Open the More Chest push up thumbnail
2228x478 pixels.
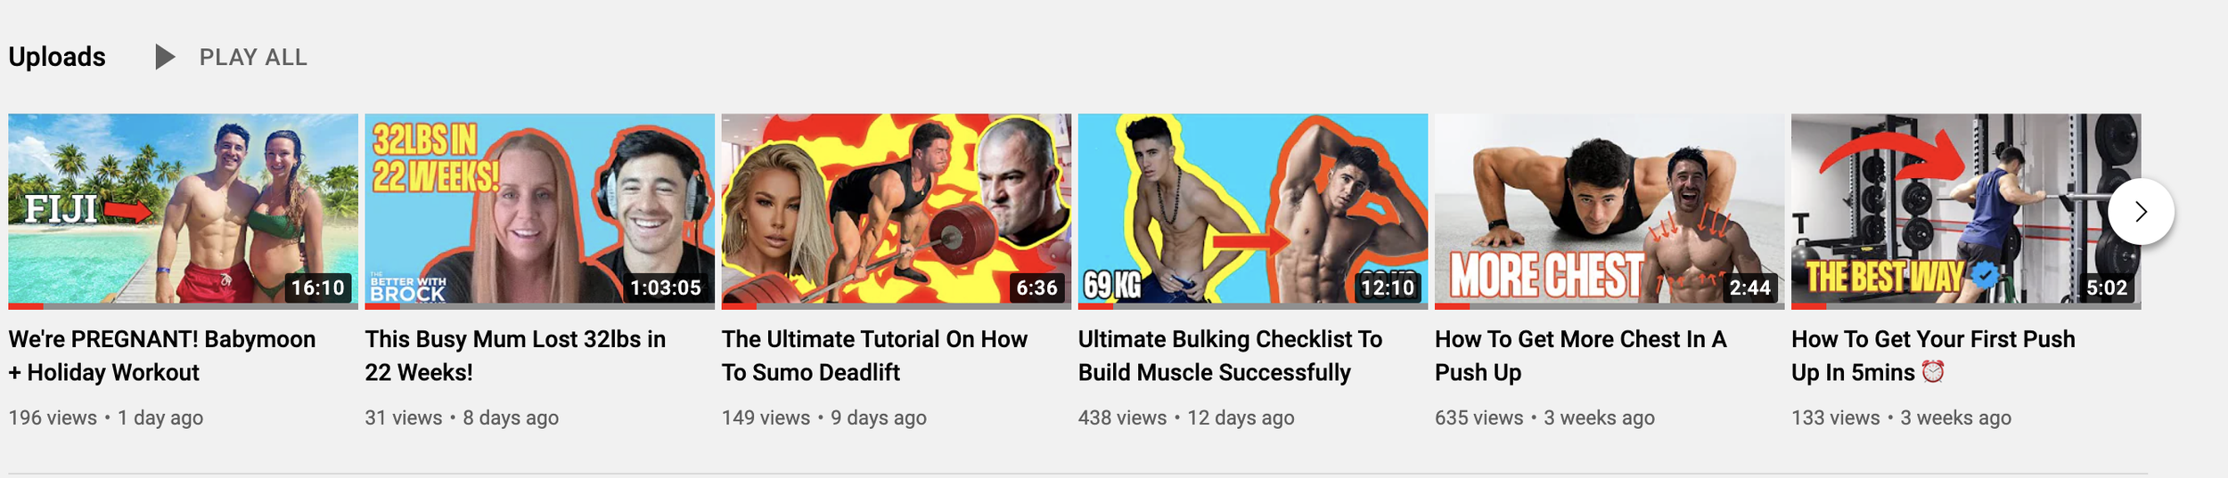click(1610, 210)
